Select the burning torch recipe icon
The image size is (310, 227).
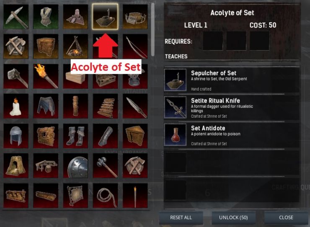pyautogui.click(x=46, y=76)
